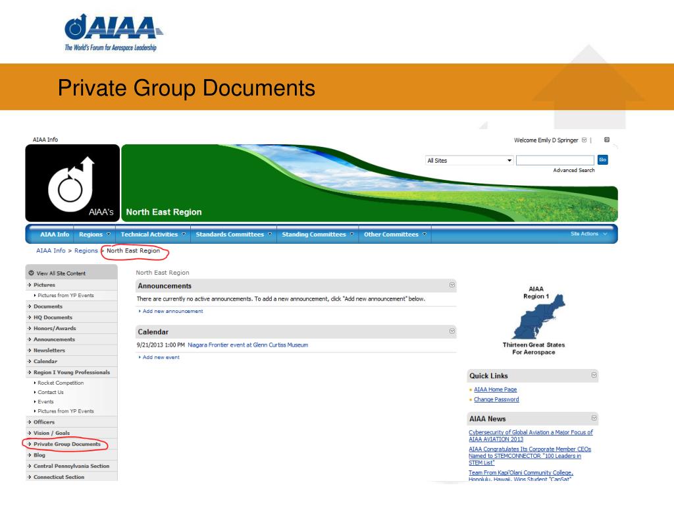Open the Contact Us sub-link
Screen dimensions: 674x506
[x=51, y=393]
